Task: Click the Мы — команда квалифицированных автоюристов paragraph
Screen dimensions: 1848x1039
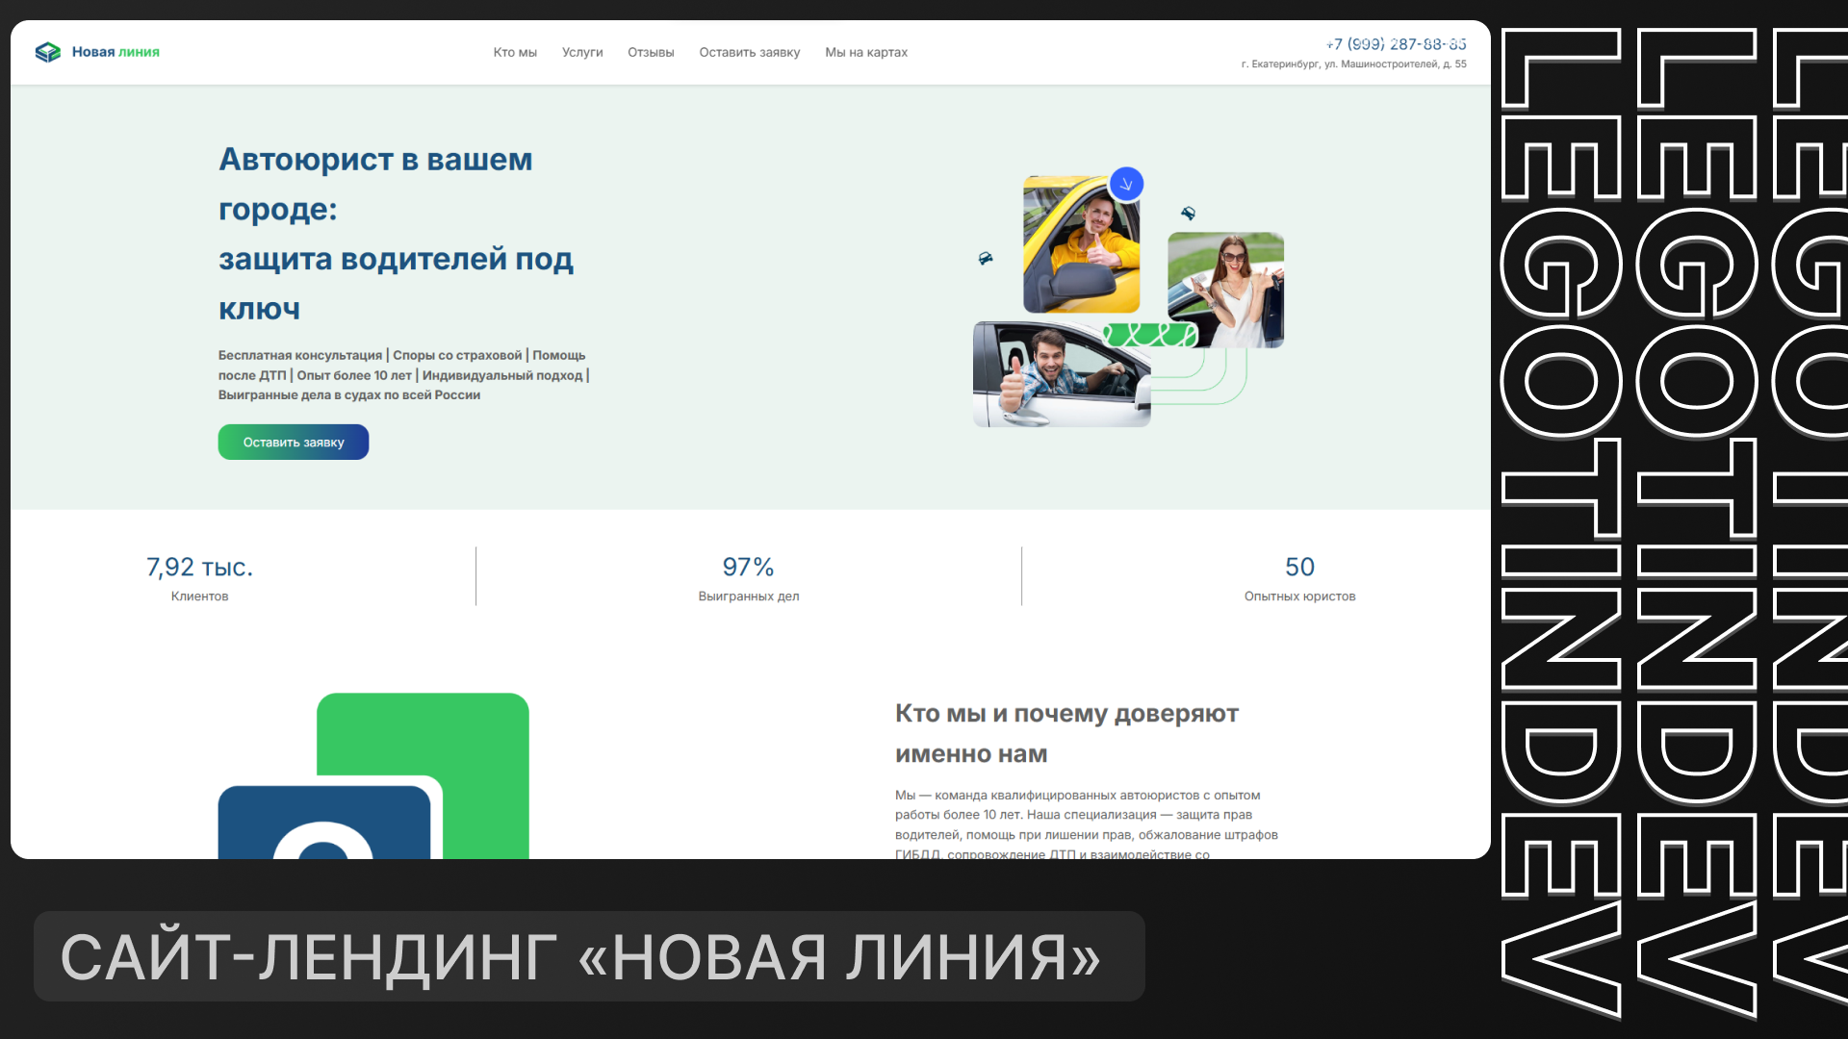Action: point(1087,824)
